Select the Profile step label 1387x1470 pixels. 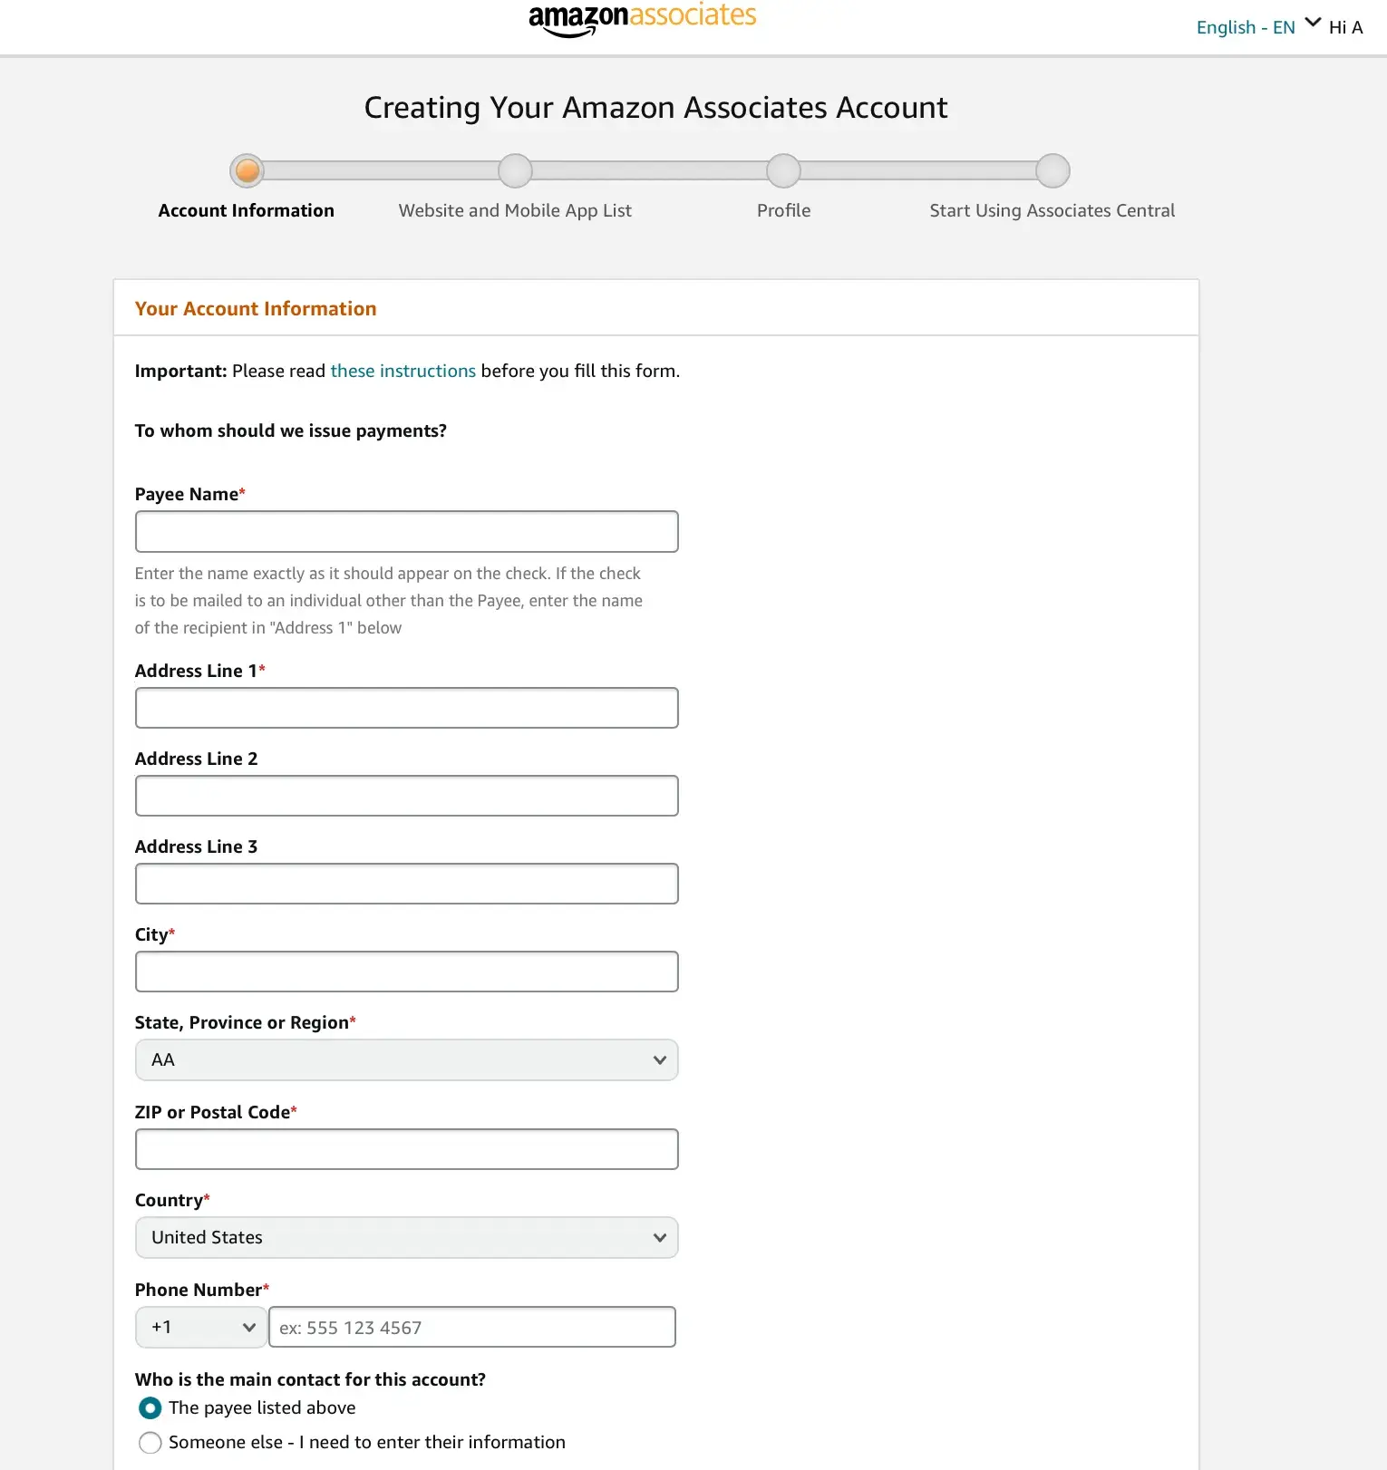pyautogui.click(x=783, y=210)
